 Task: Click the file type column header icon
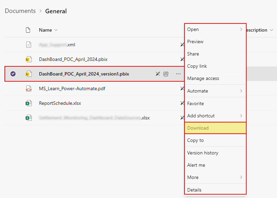click(x=28, y=30)
